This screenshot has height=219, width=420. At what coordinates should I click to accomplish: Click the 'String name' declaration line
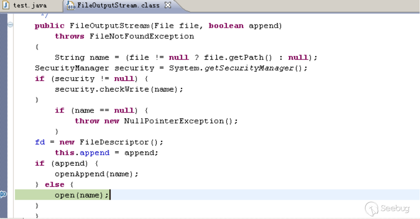tap(186, 58)
